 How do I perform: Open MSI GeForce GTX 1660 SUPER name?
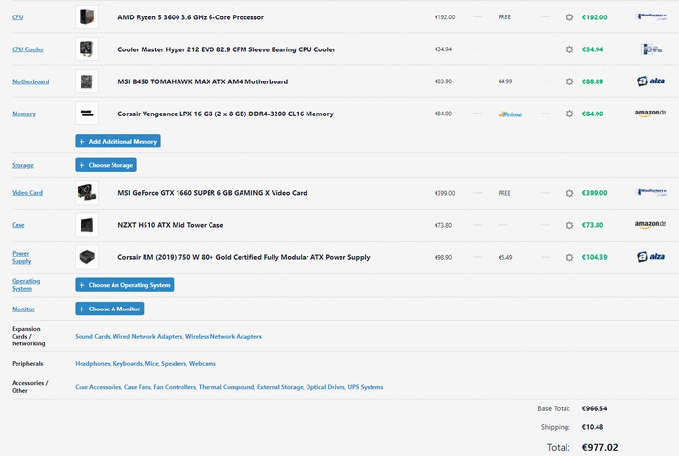pos(212,193)
